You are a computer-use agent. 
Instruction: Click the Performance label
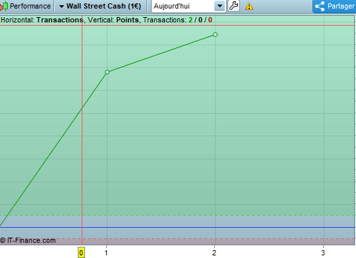[x=30, y=6]
